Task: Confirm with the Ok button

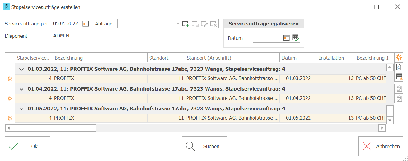Action: tap(27, 146)
